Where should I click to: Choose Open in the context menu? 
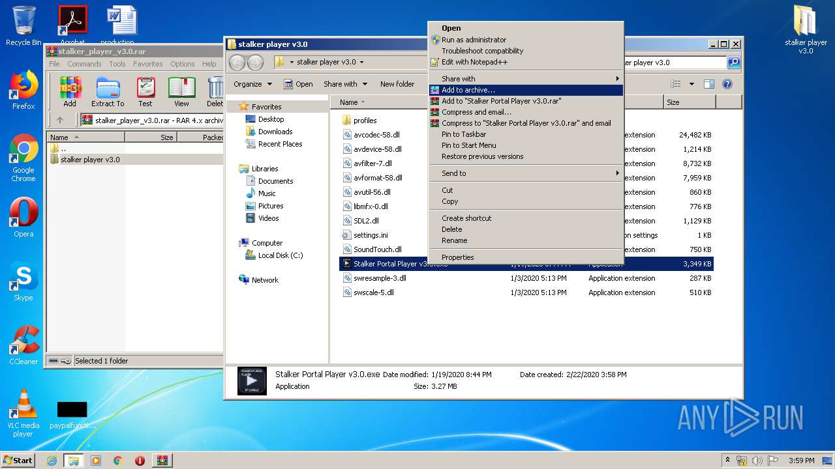pyautogui.click(x=526, y=28)
